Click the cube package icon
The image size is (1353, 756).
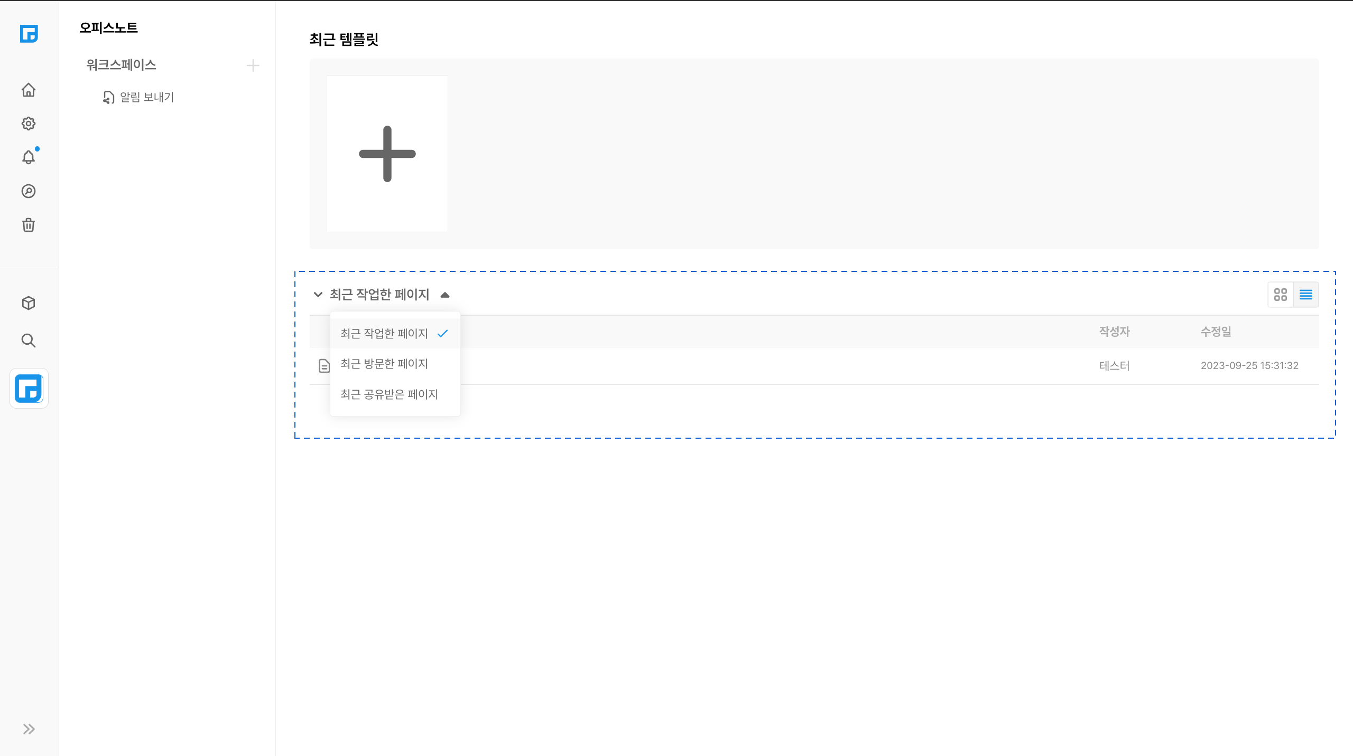pos(29,303)
